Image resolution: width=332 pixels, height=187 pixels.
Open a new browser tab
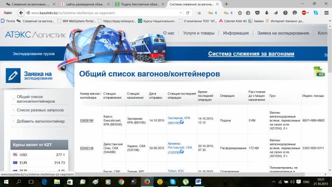[x=226, y=4]
